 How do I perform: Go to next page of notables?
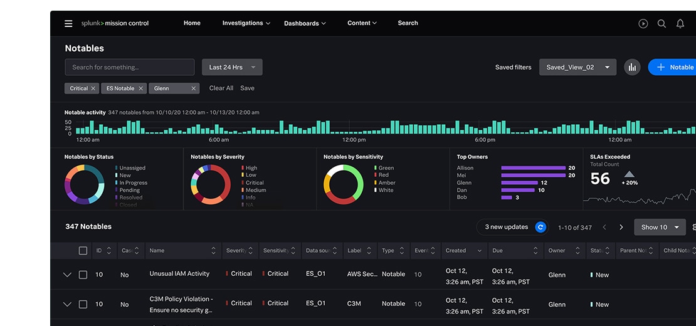pos(621,227)
